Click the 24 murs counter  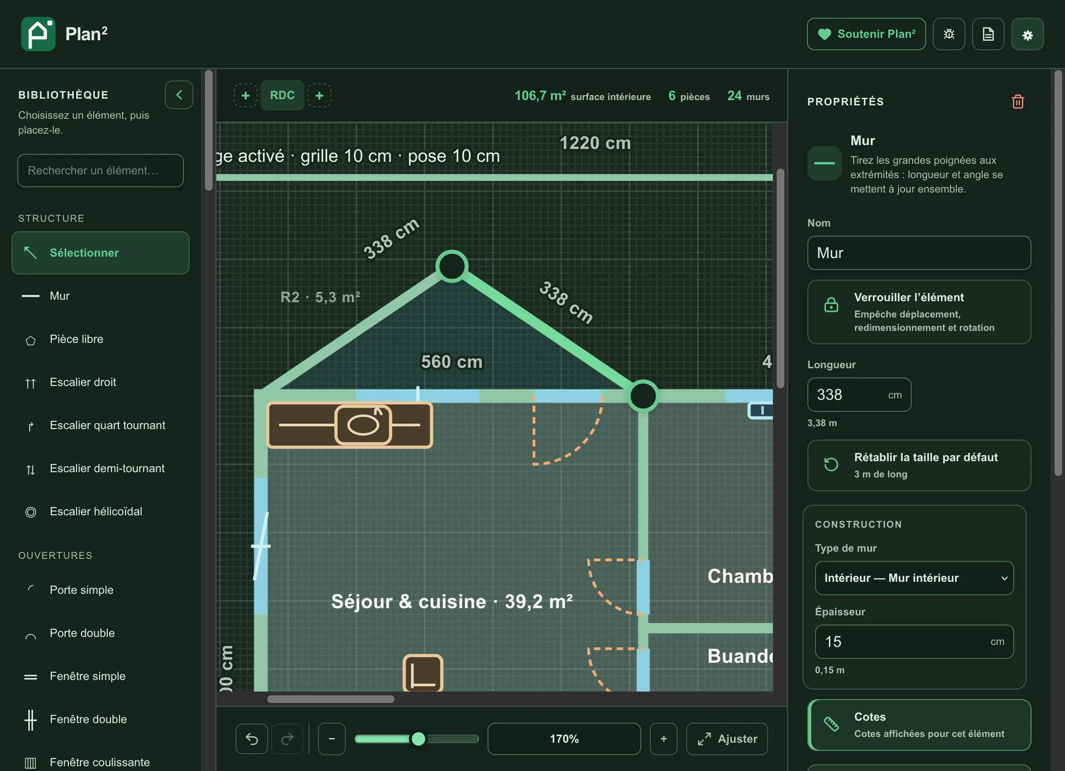pyautogui.click(x=748, y=96)
